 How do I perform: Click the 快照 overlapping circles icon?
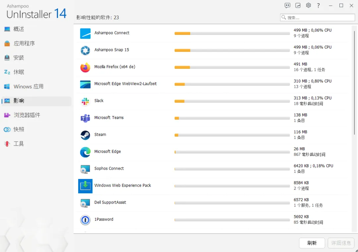[7, 130]
